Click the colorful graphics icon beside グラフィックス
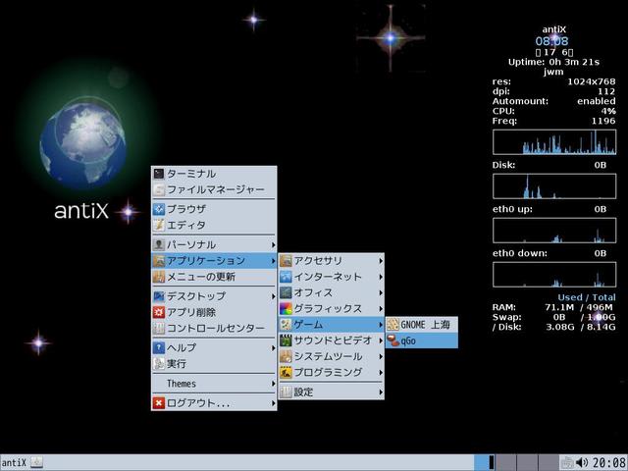 286,309
